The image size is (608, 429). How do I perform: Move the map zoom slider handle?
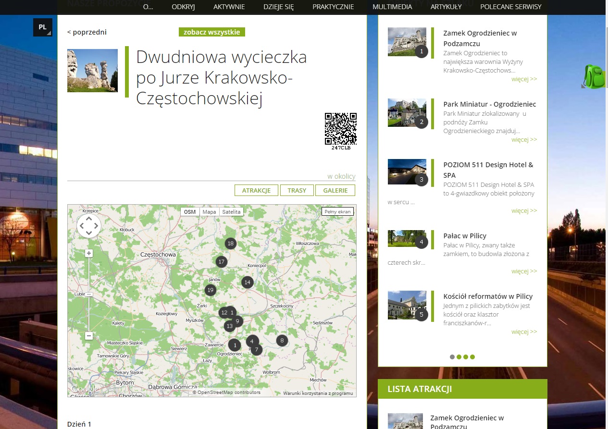(x=89, y=294)
